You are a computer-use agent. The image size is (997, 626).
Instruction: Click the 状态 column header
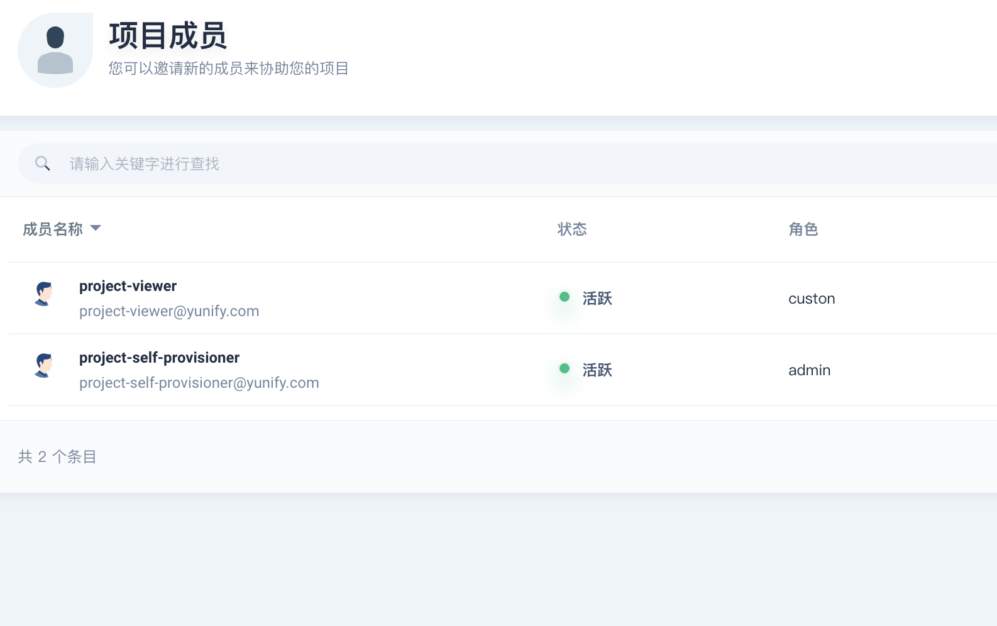[572, 229]
